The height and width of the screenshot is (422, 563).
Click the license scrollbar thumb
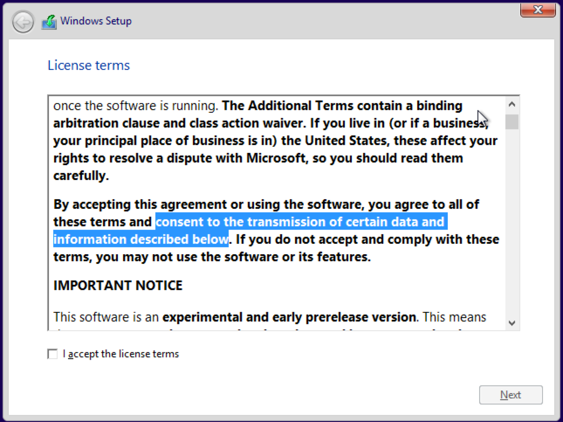coord(512,122)
